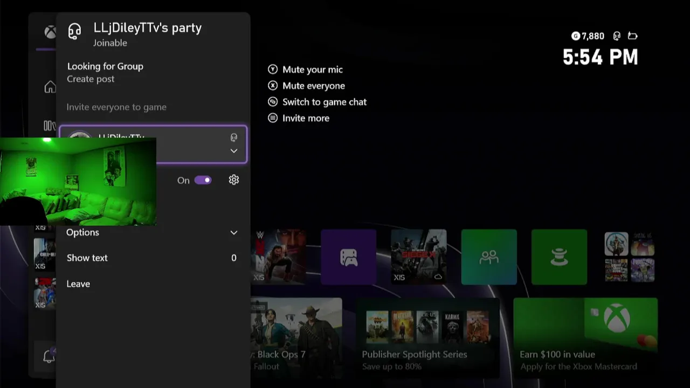Open the Black Ops 7 promo card

[x=296, y=337]
